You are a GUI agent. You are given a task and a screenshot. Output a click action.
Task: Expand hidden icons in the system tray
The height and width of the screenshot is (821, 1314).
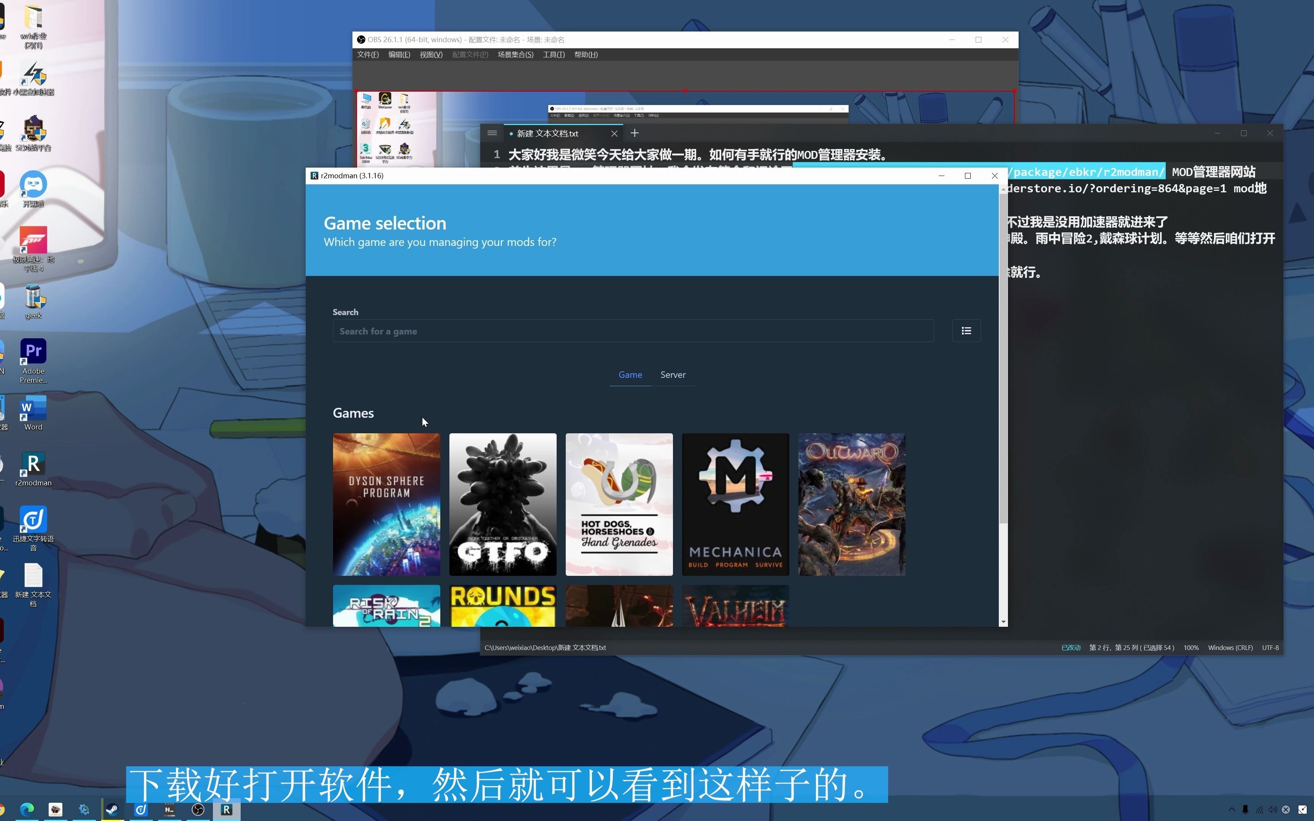pos(1232,809)
